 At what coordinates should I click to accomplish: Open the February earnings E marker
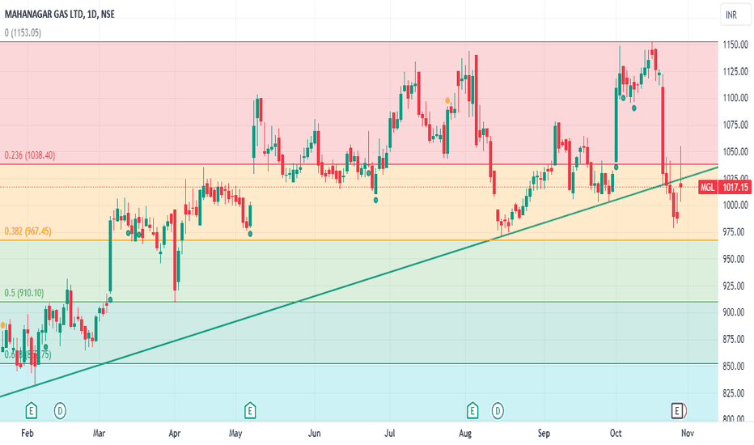pos(32,411)
